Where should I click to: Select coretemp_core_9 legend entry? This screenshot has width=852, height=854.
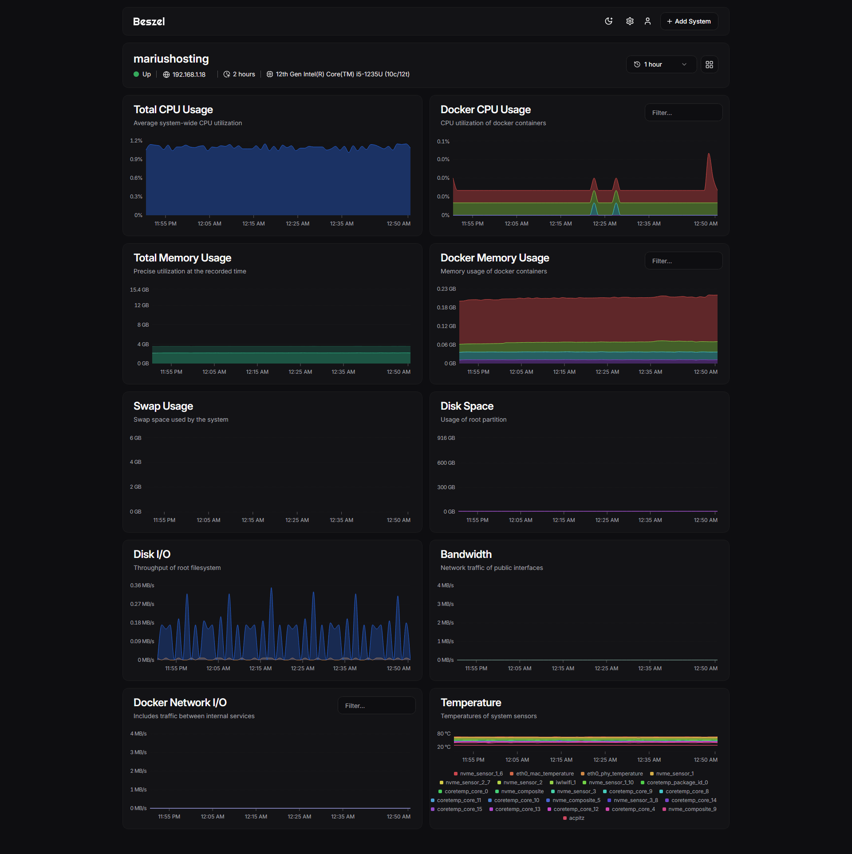[627, 791]
